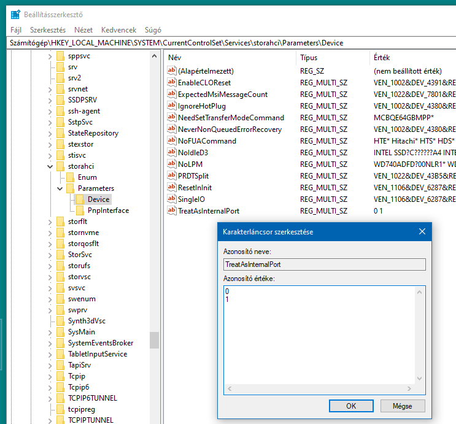Expand the stornvme tree node
Viewport: 456px width, 424px height.
click(50, 233)
